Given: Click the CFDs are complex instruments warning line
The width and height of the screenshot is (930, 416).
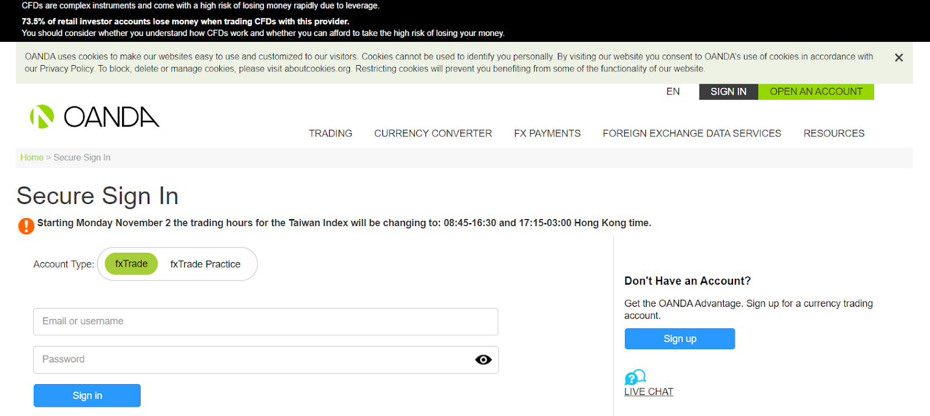Looking at the screenshot, I should [x=201, y=6].
